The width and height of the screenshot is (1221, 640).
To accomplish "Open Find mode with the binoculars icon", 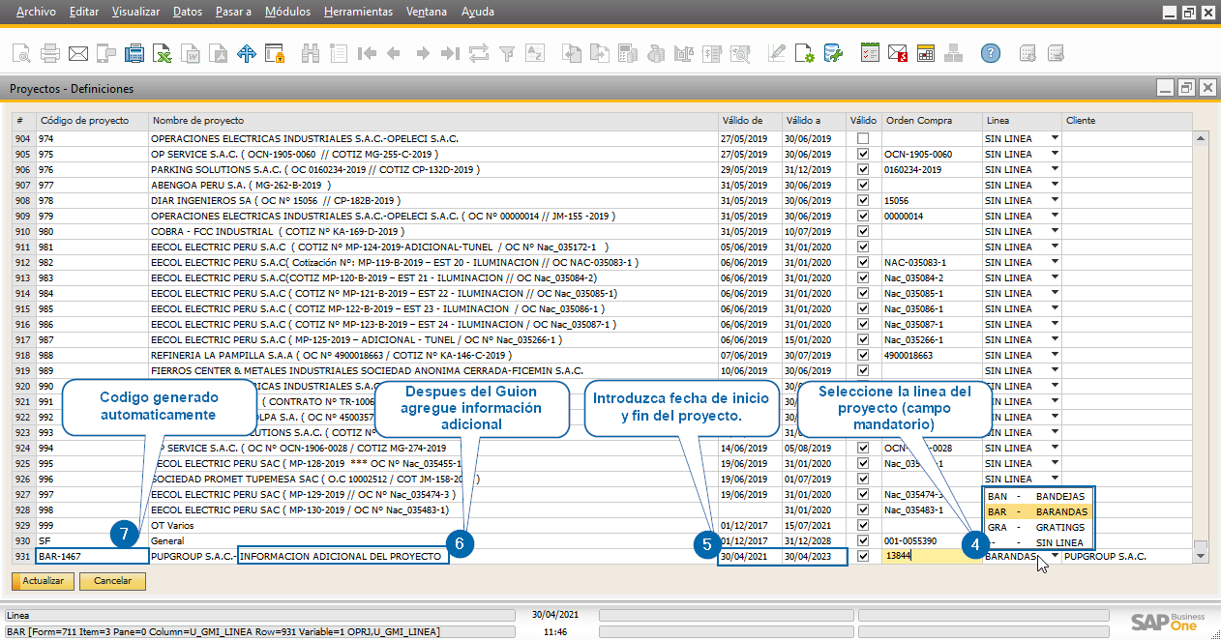I will click(311, 53).
